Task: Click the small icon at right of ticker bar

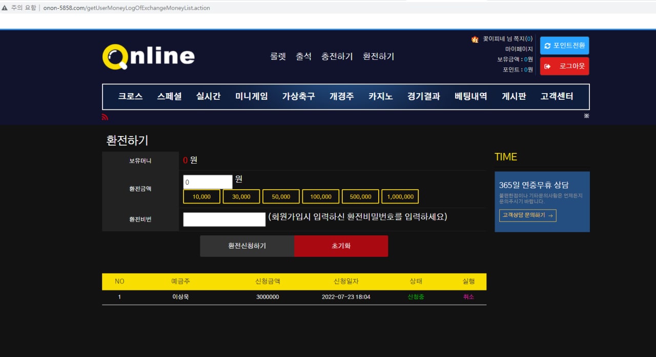Action: 586,116
